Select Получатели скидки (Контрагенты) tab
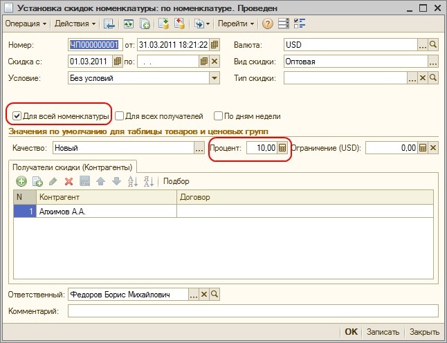Screen dimensions: 447x343 (73, 167)
